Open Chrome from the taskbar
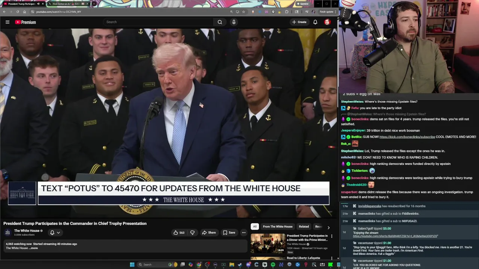The height and width of the screenshot is (269, 479). tap(199, 265)
